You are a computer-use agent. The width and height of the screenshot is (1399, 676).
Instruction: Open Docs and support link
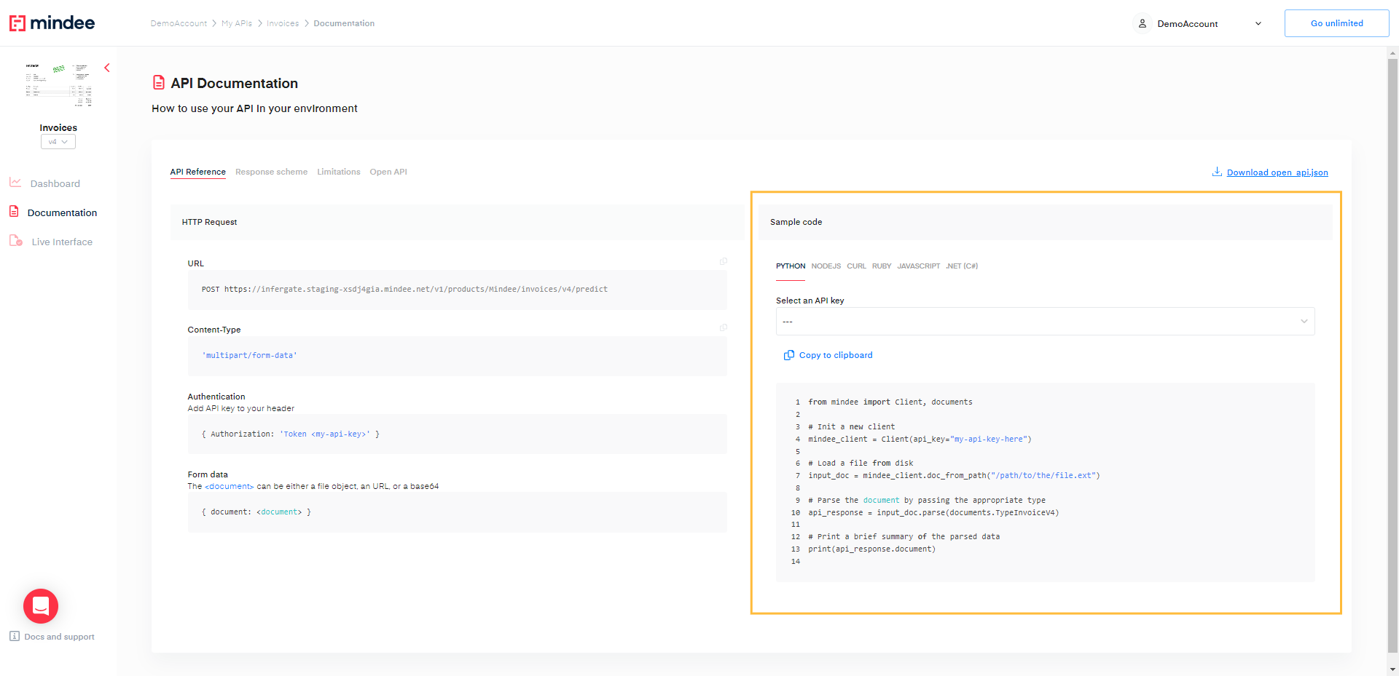coord(60,637)
